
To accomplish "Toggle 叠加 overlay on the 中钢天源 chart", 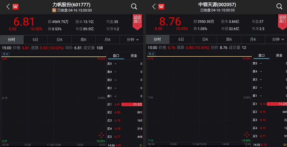I will (x=151, y=54).
